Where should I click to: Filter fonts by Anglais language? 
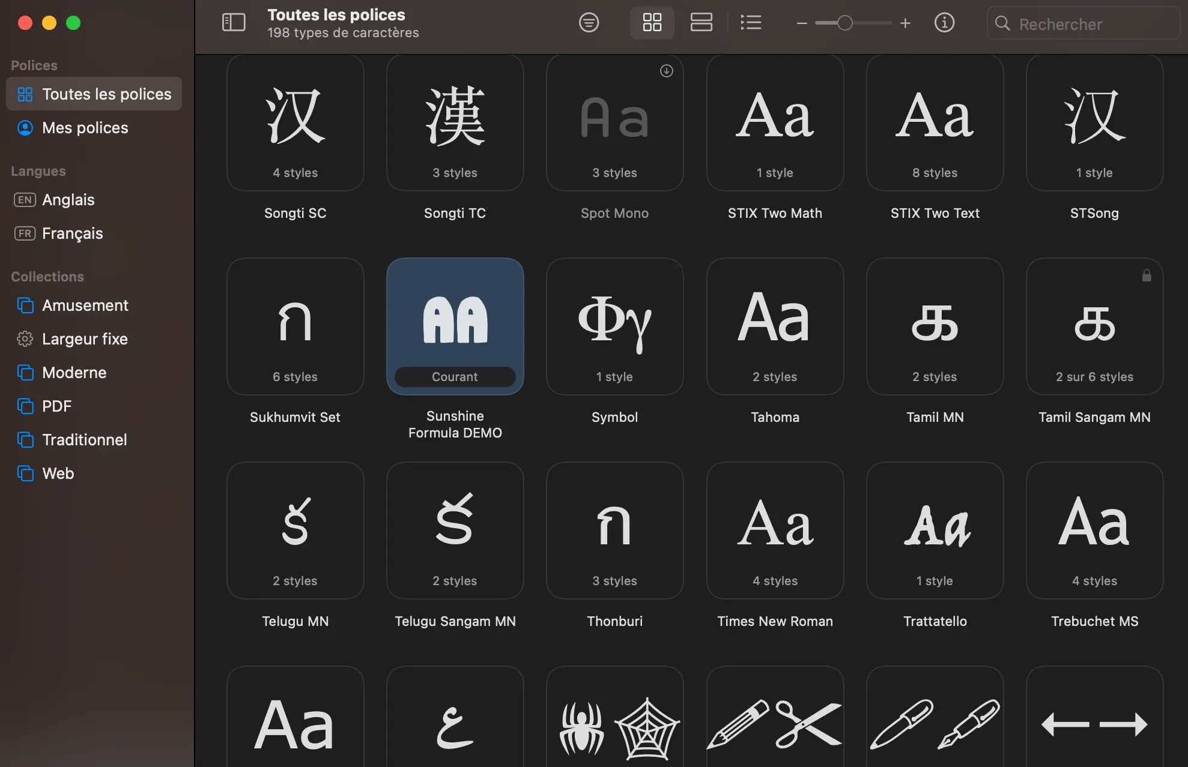tap(94, 200)
